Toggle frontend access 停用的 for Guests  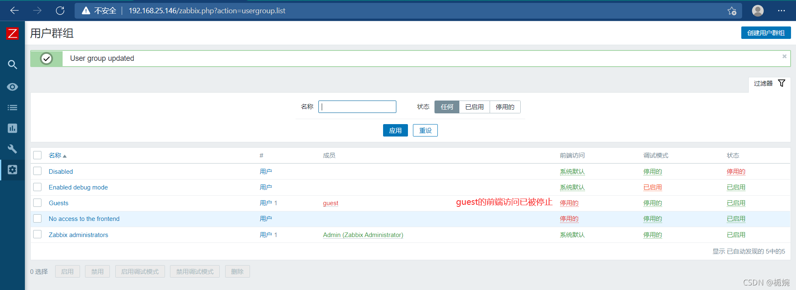pos(569,203)
